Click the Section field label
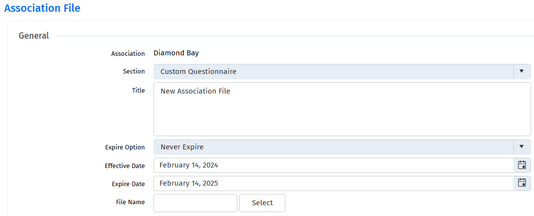This screenshot has height=216, width=534. [134, 72]
